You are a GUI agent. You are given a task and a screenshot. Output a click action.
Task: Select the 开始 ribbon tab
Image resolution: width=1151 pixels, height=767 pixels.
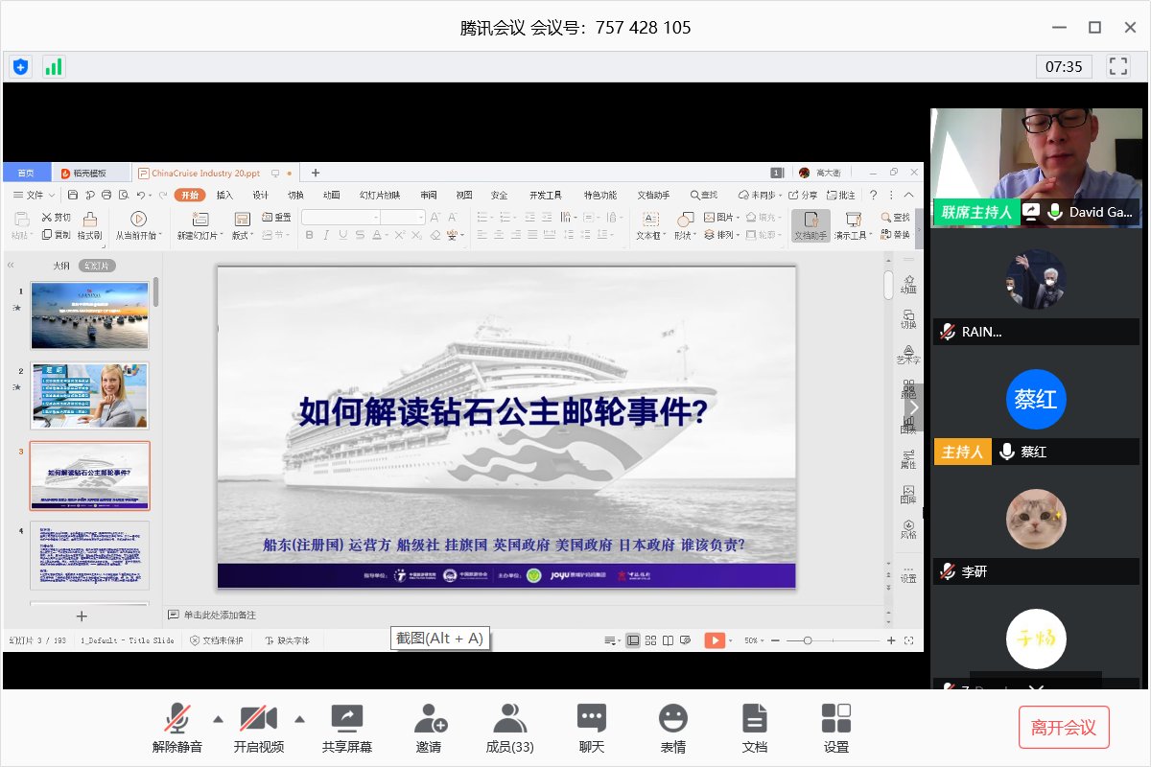pyautogui.click(x=190, y=195)
